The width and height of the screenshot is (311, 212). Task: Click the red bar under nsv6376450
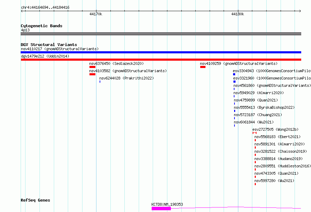click(x=93, y=67)
